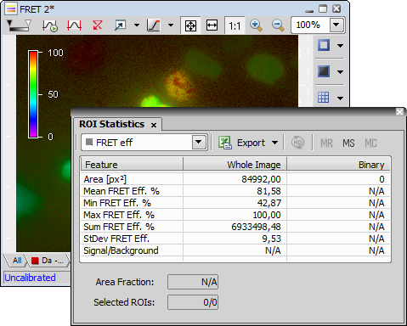
Task: Open the 100% zoom level dropdown
Action: point(336,25)
